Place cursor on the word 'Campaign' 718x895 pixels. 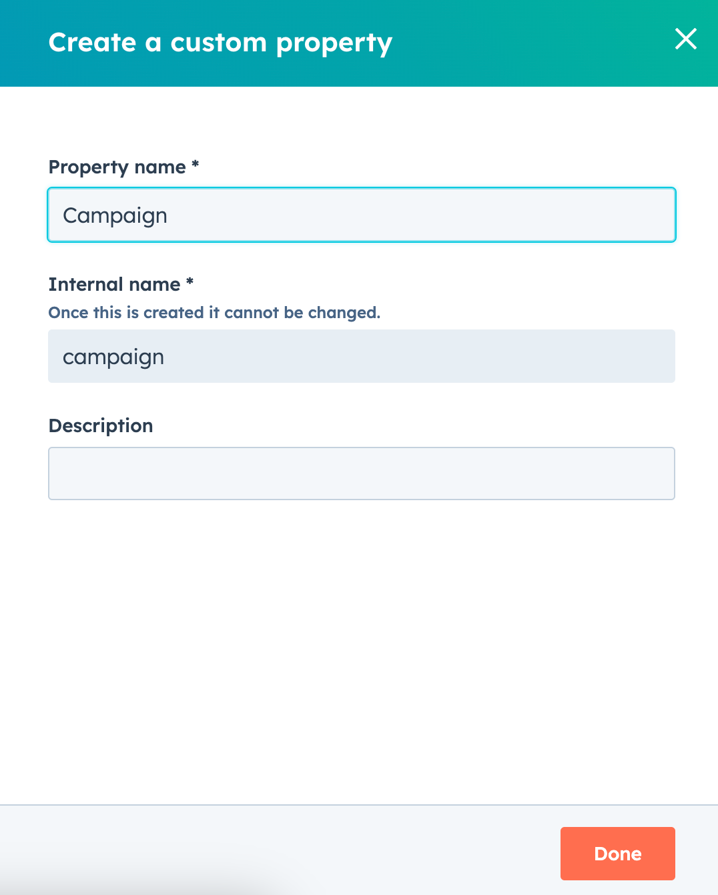(115, 216)
